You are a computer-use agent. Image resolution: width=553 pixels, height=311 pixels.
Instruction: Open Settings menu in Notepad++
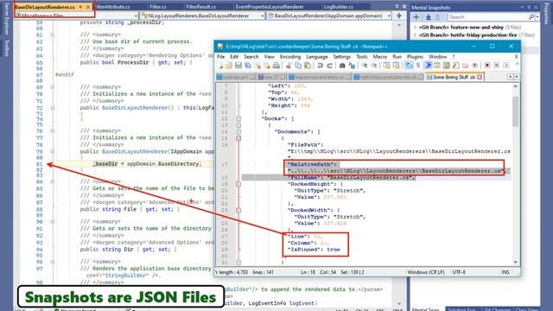pos(342,56)
